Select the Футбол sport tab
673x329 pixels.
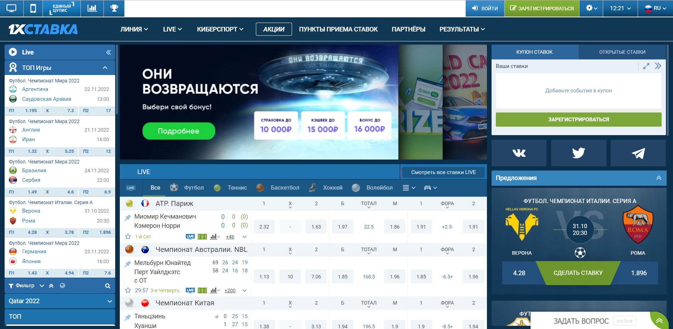(x=187, y=188)
